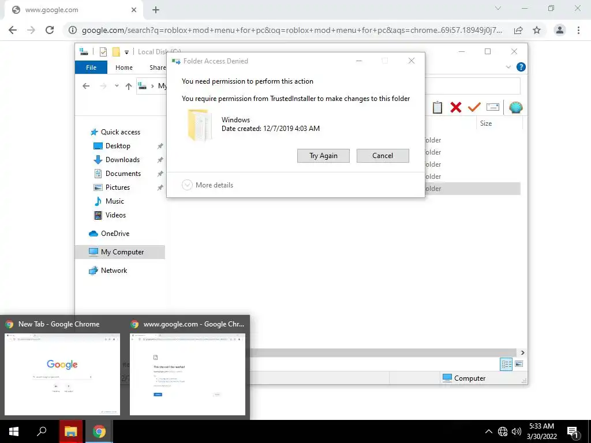Click the File Explorer taskbar icon

(x=71, y=431)
